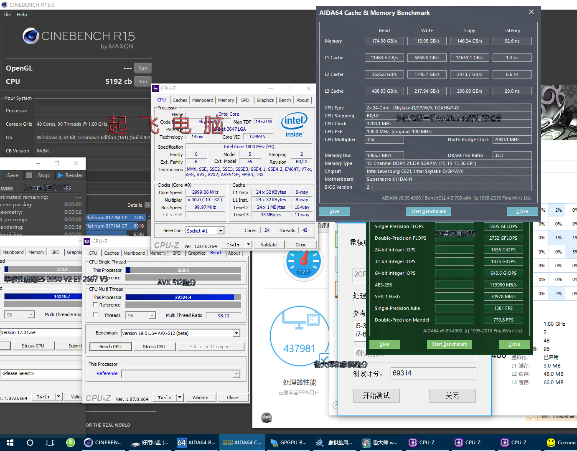Click the Bench CPU button
The width and height of the screenshot is (577, 451).
click(x=110, y=347)
